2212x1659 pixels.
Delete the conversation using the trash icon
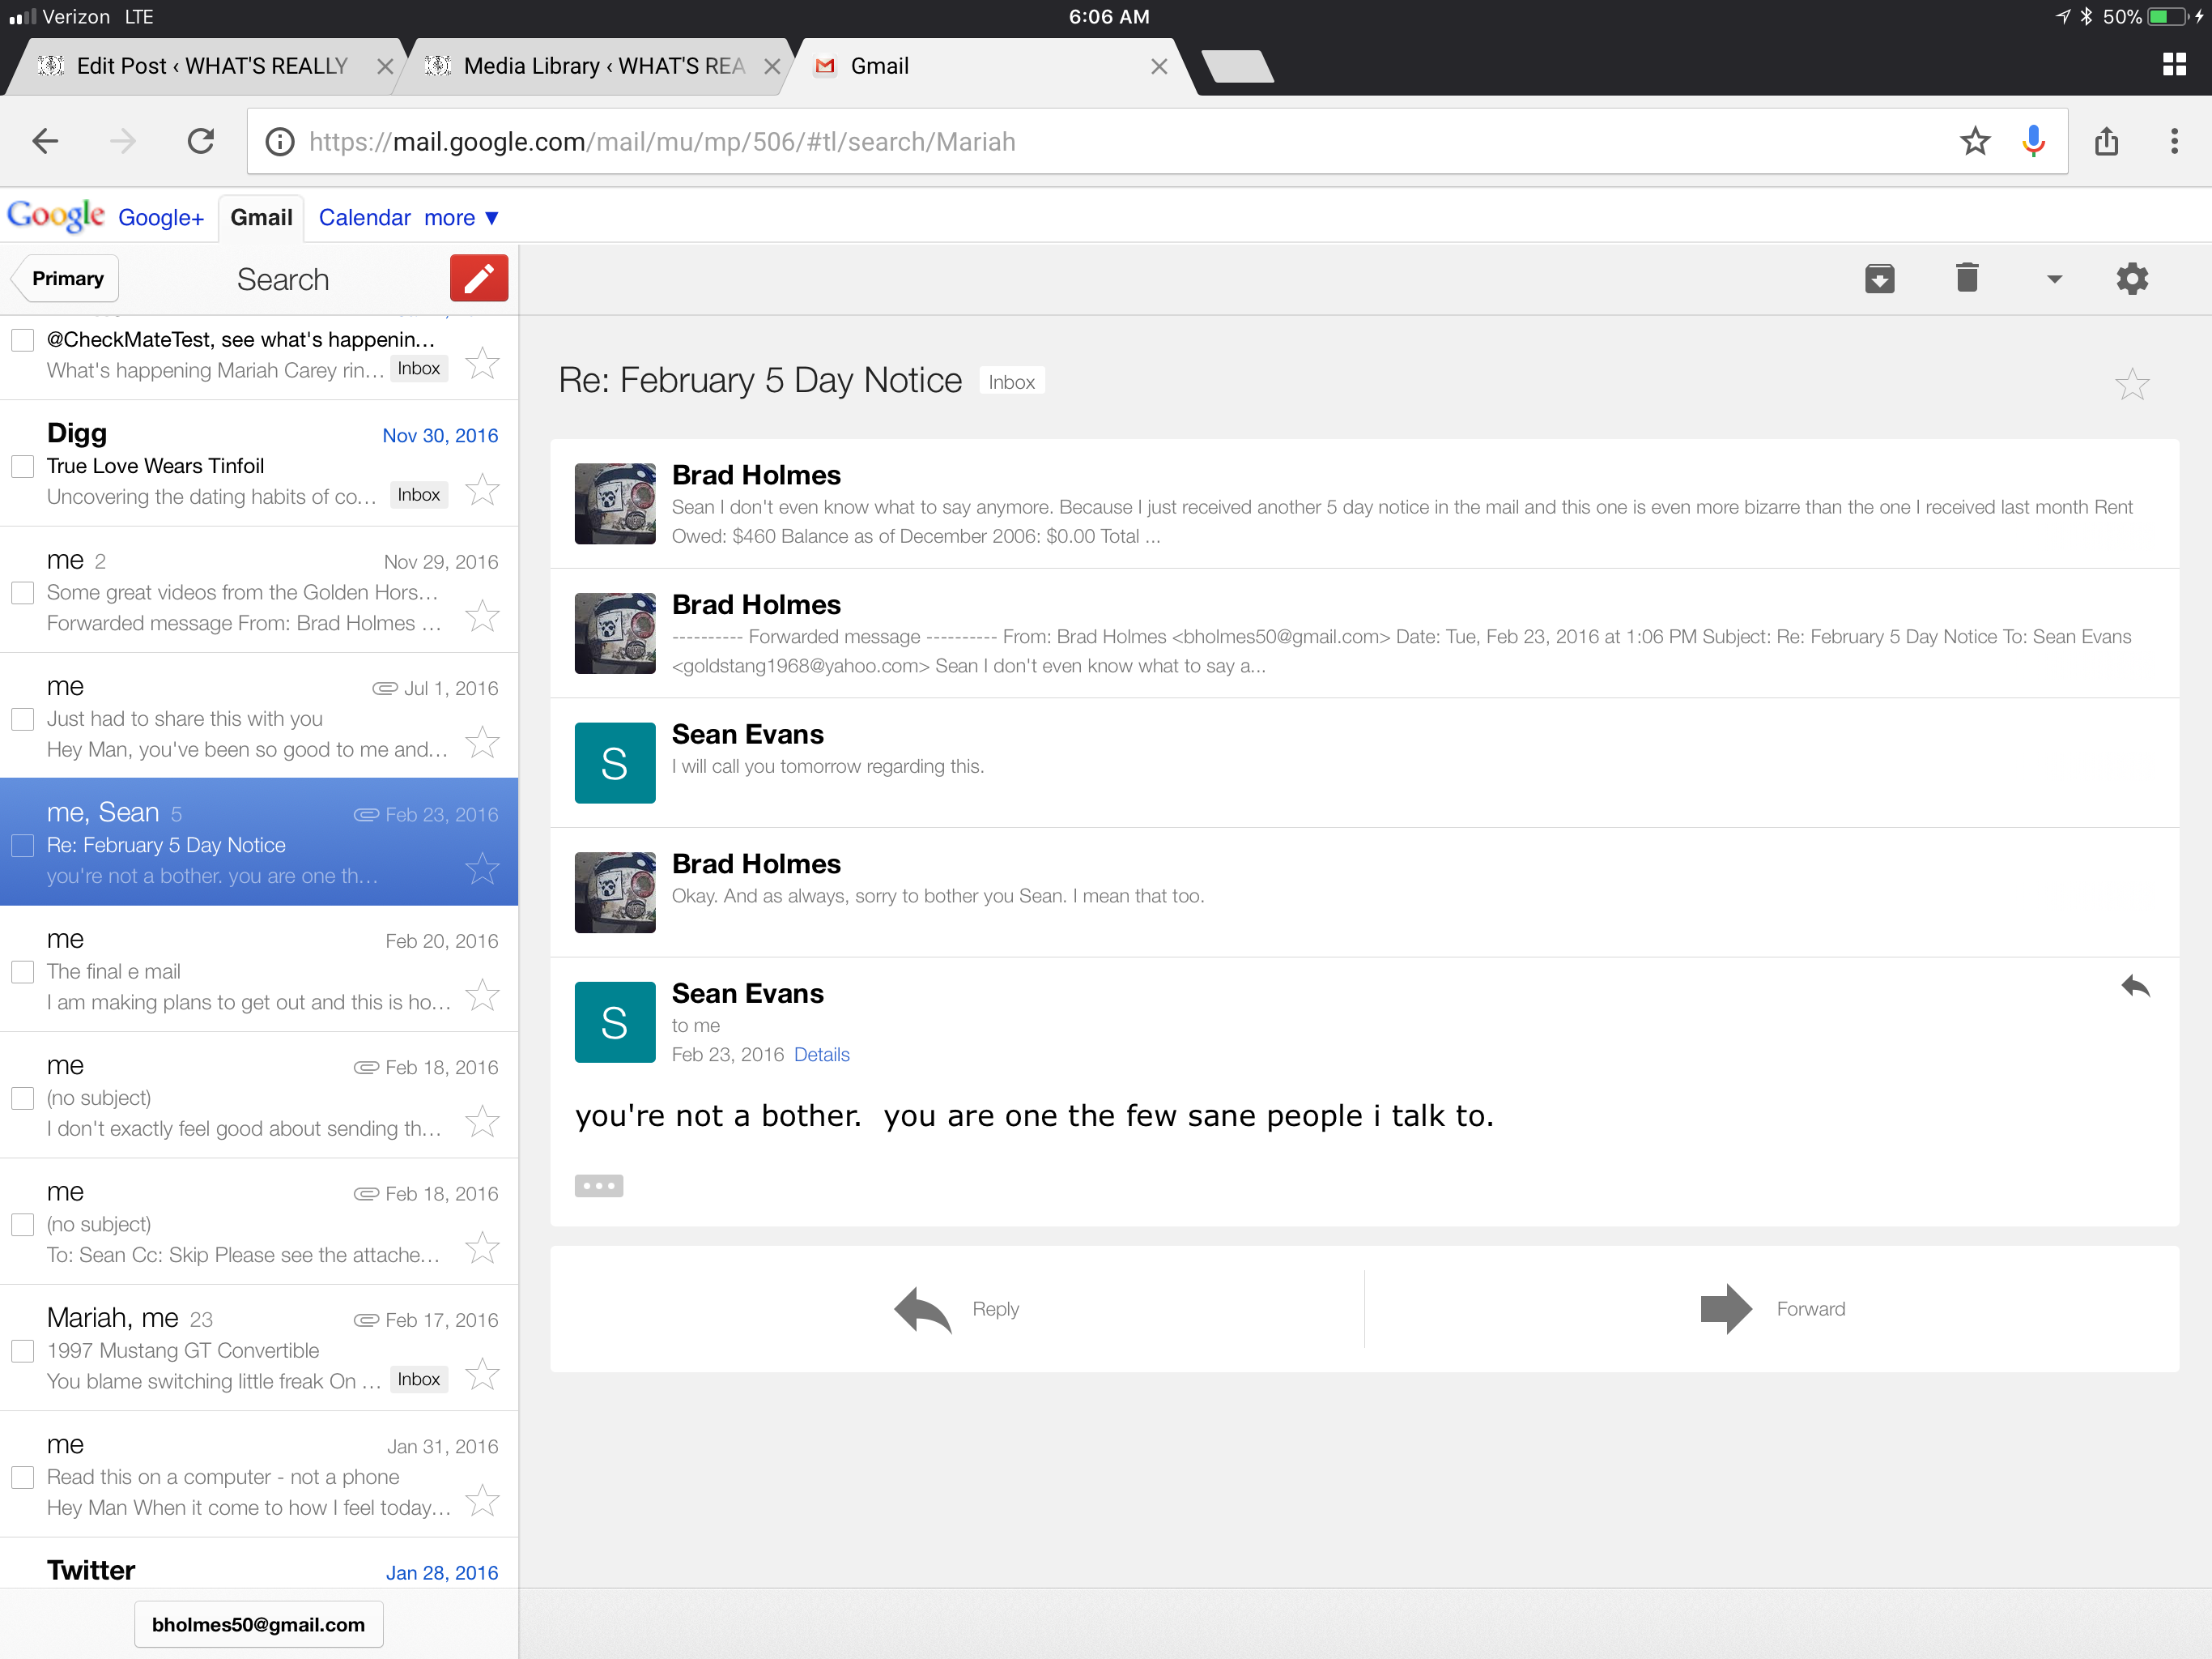[1966, 277]
